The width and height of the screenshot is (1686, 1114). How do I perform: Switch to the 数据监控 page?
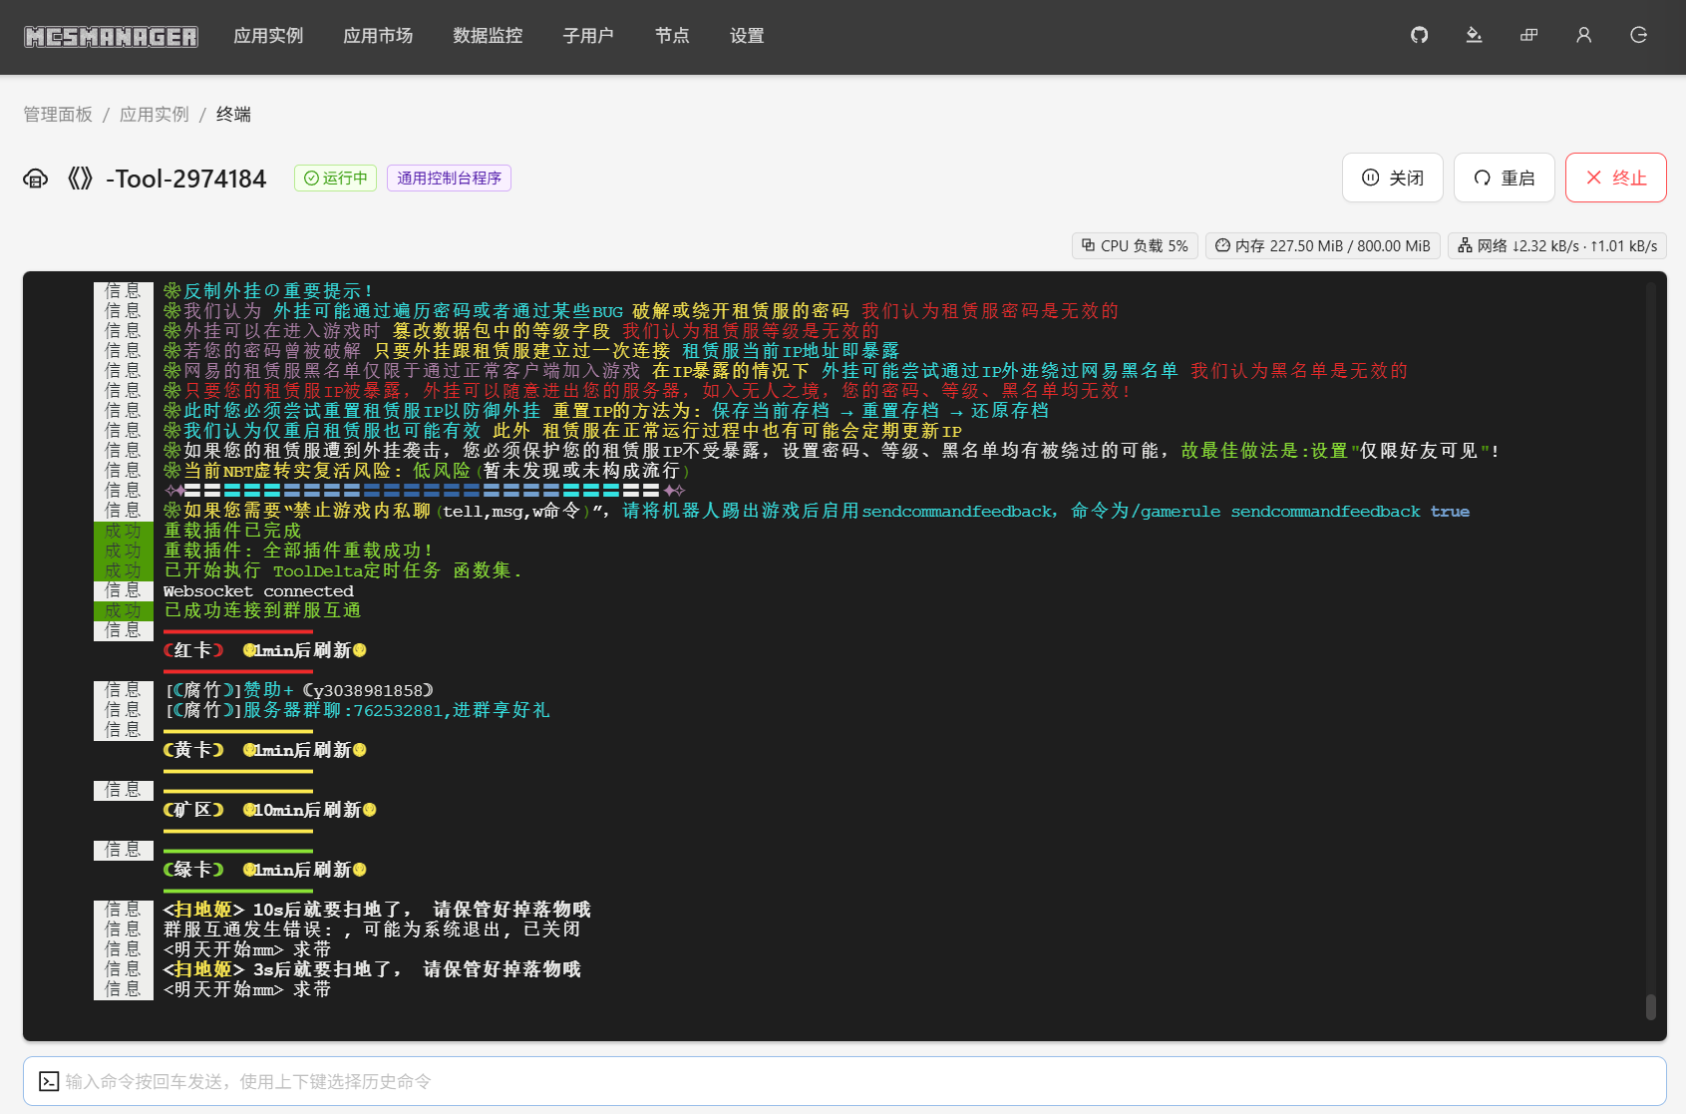pos(488,36)
